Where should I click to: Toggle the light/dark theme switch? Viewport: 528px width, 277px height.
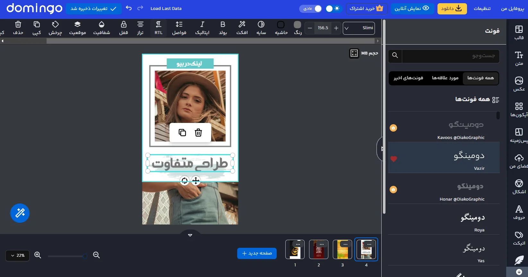pyautogui.click(x=333, y=9)
